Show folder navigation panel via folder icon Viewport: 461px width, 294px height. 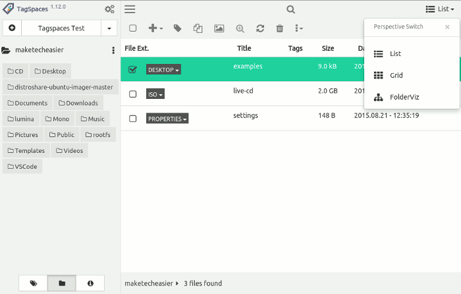click(62, 283)
